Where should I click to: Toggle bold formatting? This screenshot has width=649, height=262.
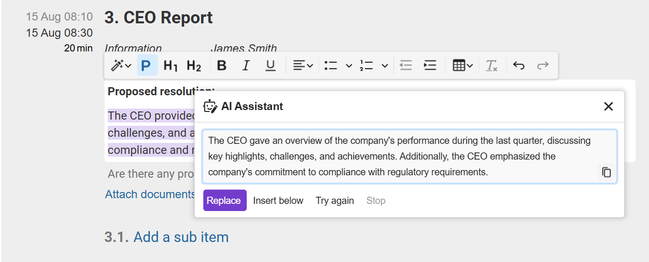click(x=221, y=66)
